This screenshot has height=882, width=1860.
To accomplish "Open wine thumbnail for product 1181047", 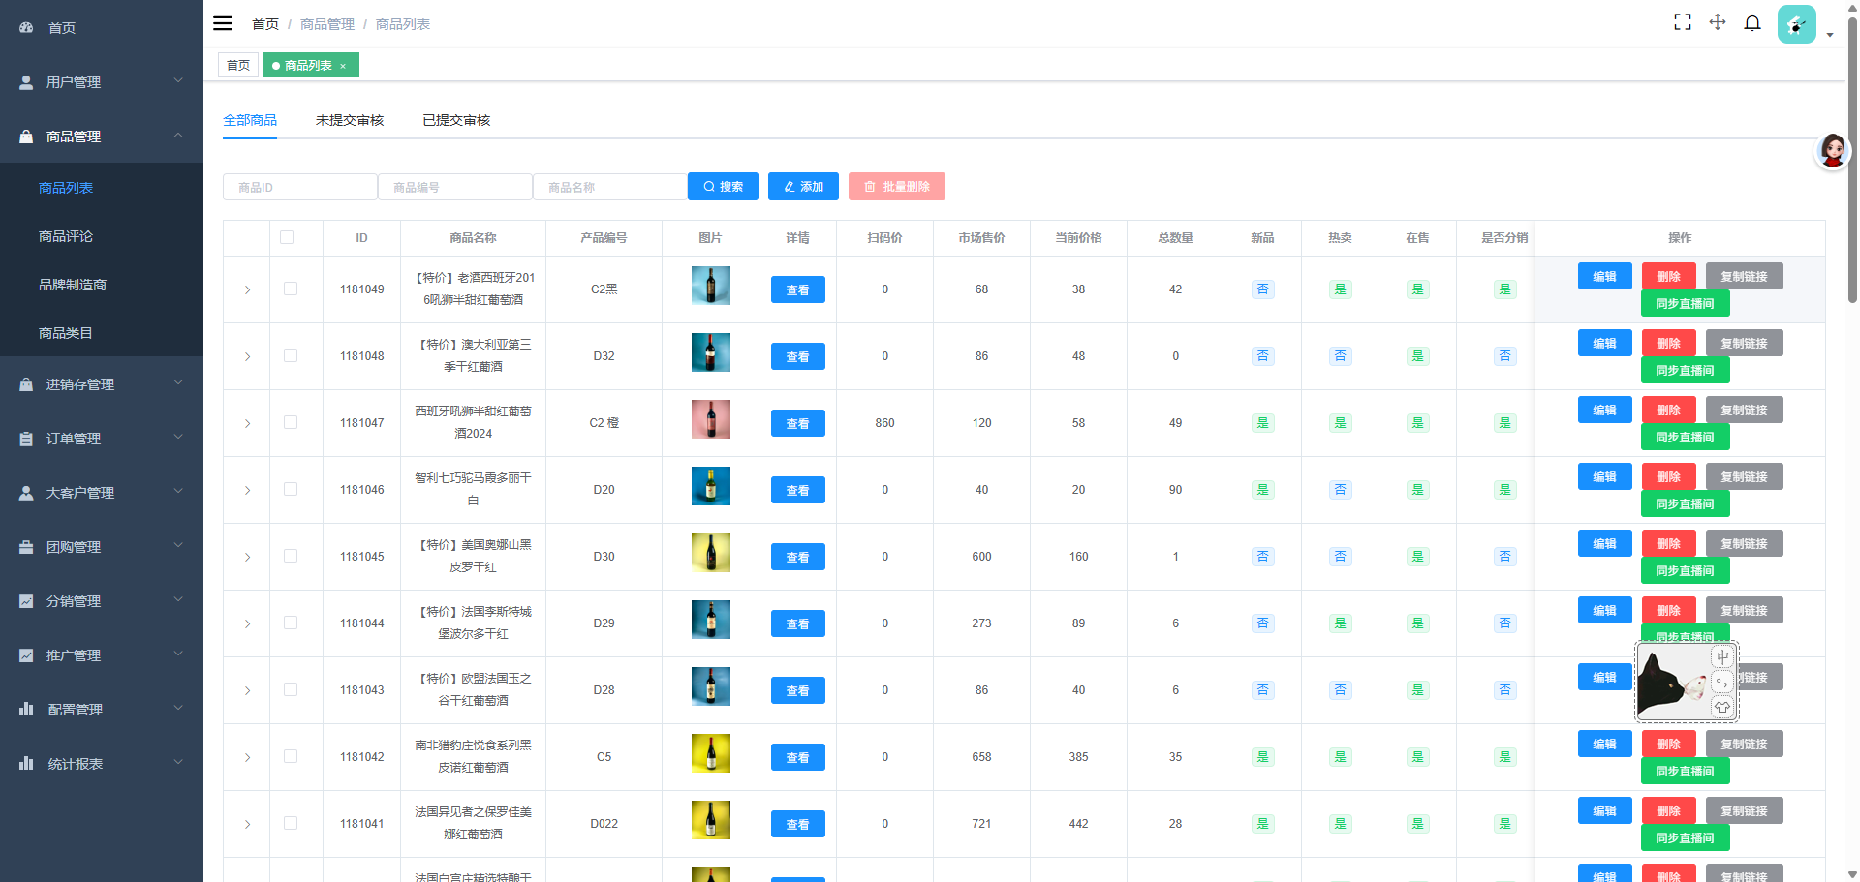I will click(x=710, y=420).
